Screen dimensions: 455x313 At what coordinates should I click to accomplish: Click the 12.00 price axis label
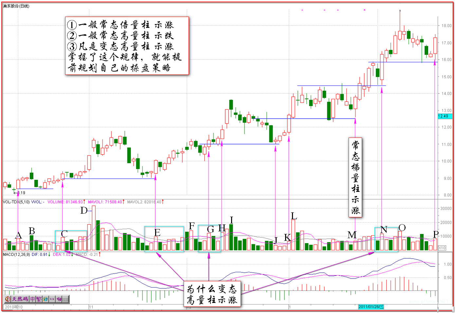click(x=446, y=127)
